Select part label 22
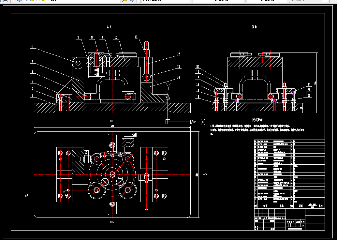This screenshot has width=337, height=240. 309,90
